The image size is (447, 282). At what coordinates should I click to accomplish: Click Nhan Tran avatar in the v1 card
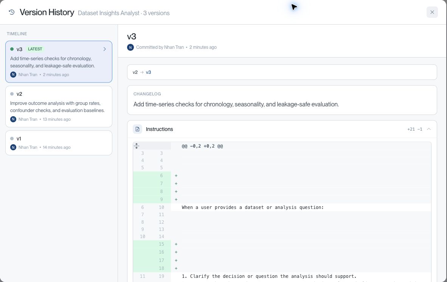13,147
